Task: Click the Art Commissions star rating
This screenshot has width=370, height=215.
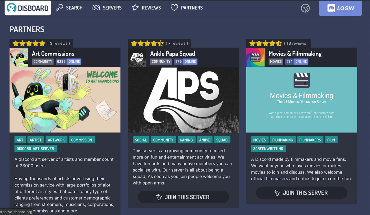Action: (29, 44)
